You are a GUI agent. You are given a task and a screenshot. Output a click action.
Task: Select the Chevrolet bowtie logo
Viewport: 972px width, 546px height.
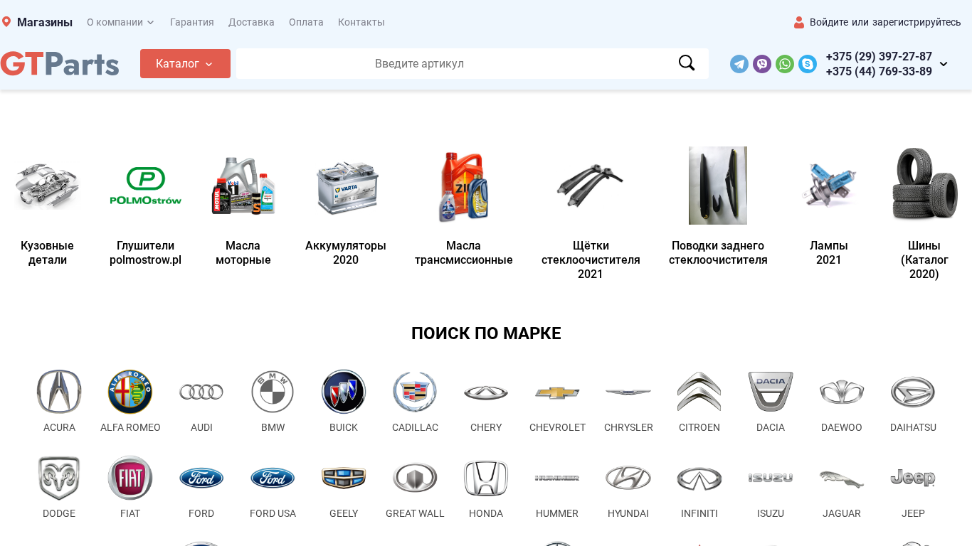(557, 392)
